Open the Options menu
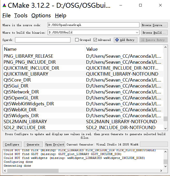170x176 pixels. [41, 16]
